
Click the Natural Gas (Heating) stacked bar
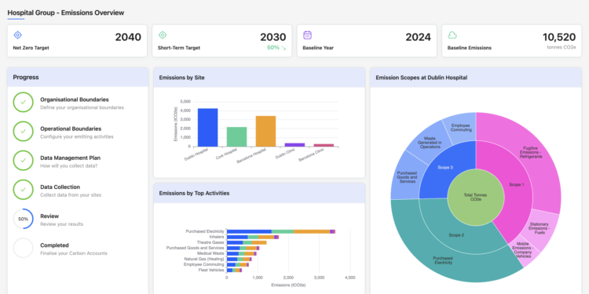(x=240, y=260)
